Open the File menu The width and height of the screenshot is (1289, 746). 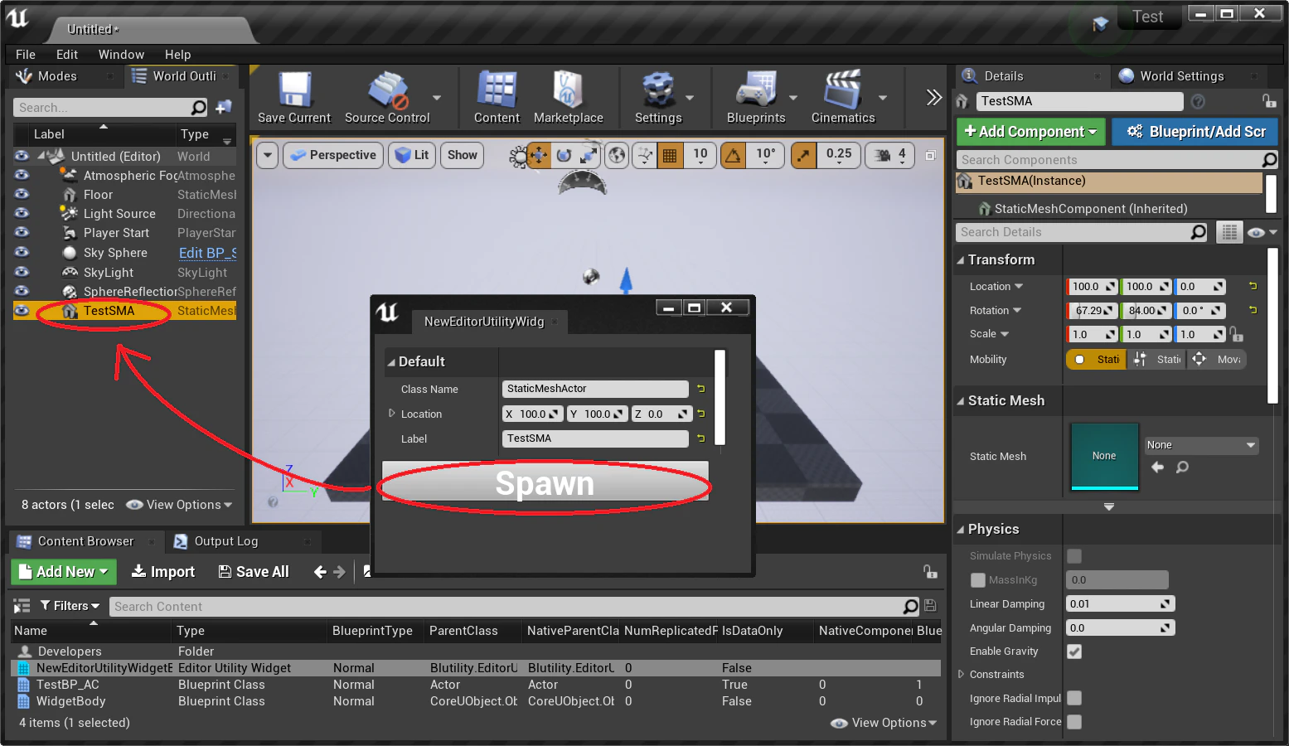click(26, 55)
